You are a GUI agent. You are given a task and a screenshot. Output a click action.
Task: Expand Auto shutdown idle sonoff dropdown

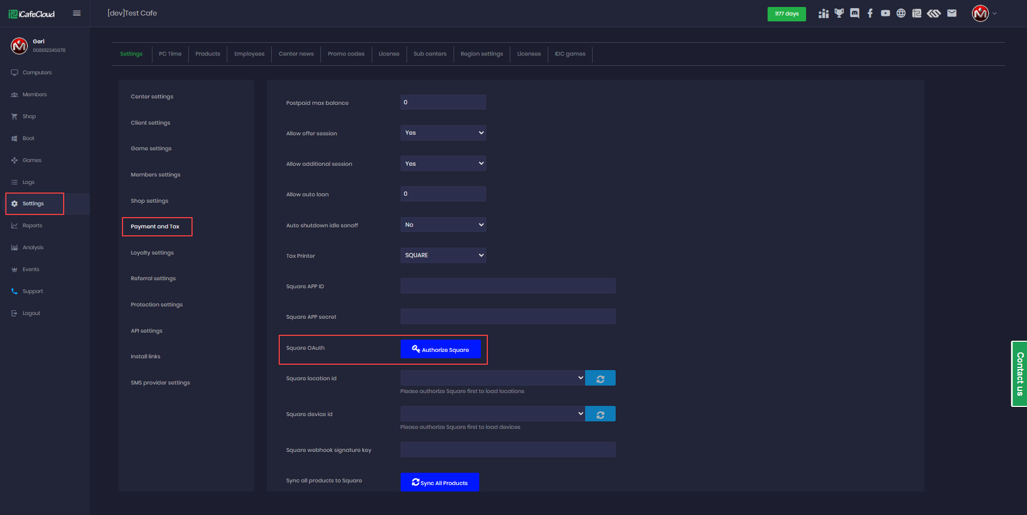click(443, 225)
